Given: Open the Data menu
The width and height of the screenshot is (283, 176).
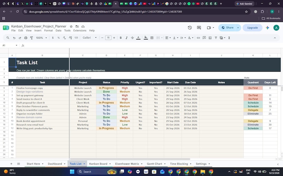Looking at the screenshot, I should coord(58,31).
